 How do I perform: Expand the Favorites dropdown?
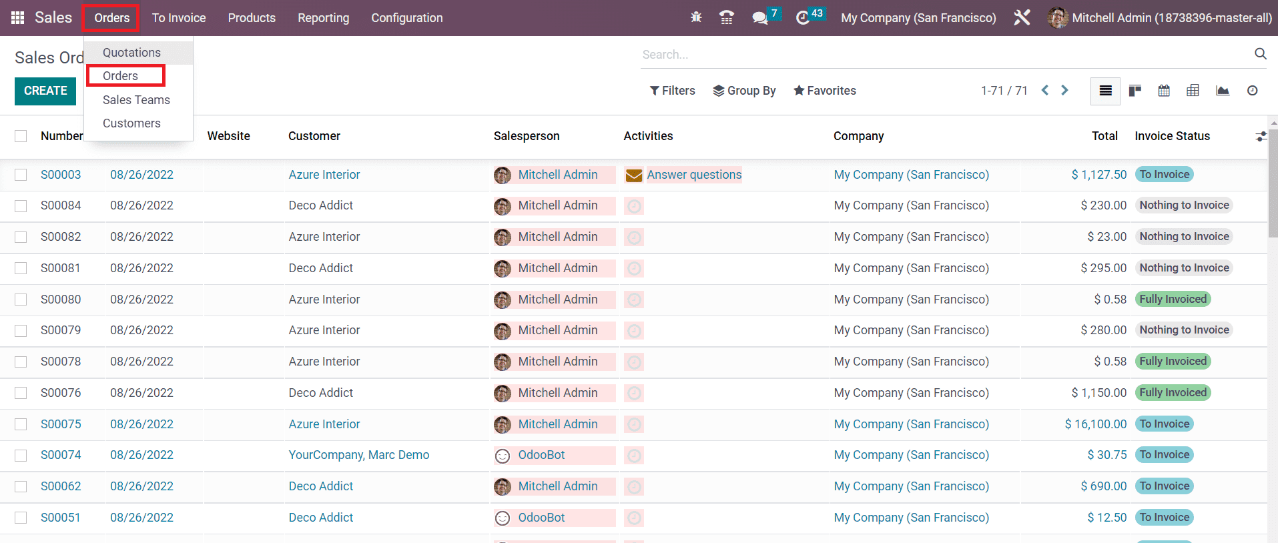[825, 91]
